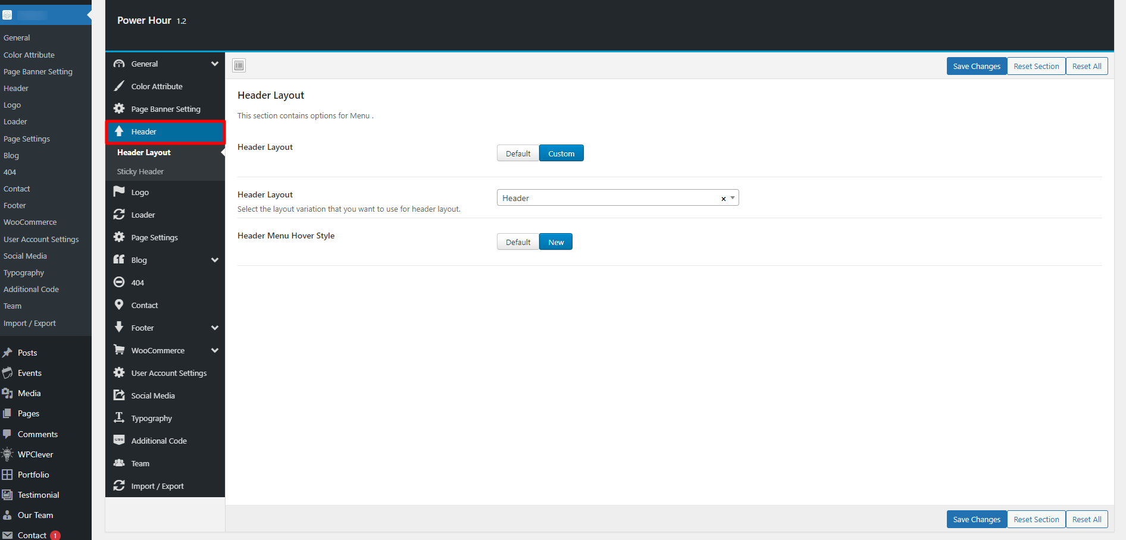Open Page Settings in admin submenu

coord(27,139)
